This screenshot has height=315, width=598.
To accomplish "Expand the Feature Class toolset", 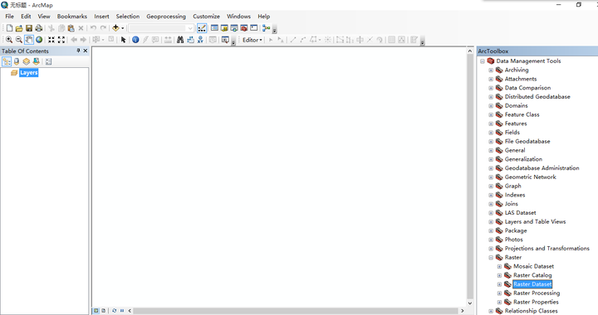I will 491,114.
